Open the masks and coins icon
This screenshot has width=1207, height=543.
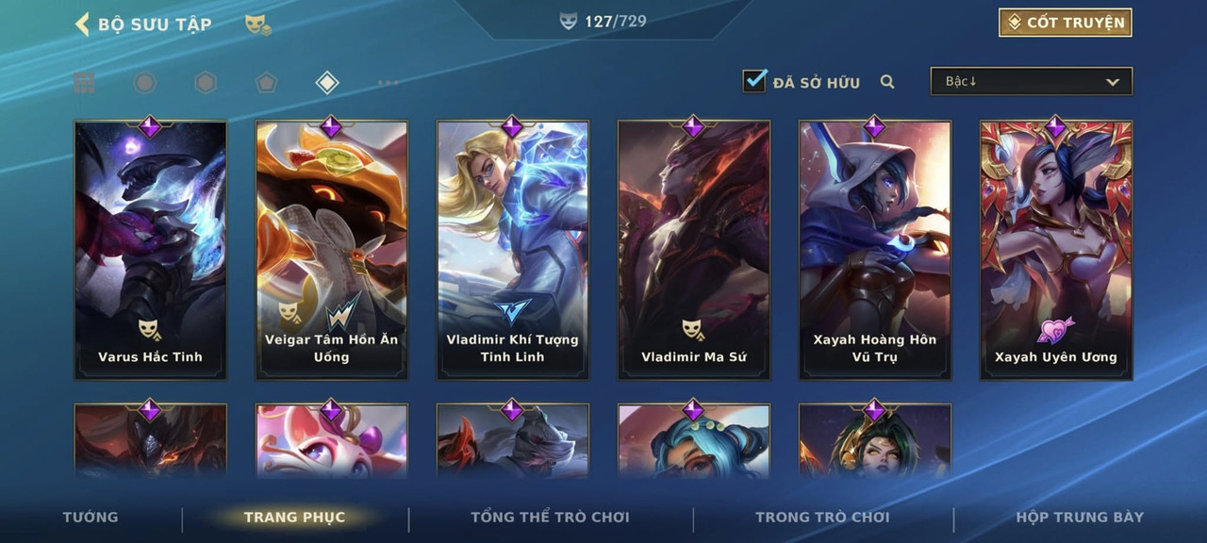[258, 25]
